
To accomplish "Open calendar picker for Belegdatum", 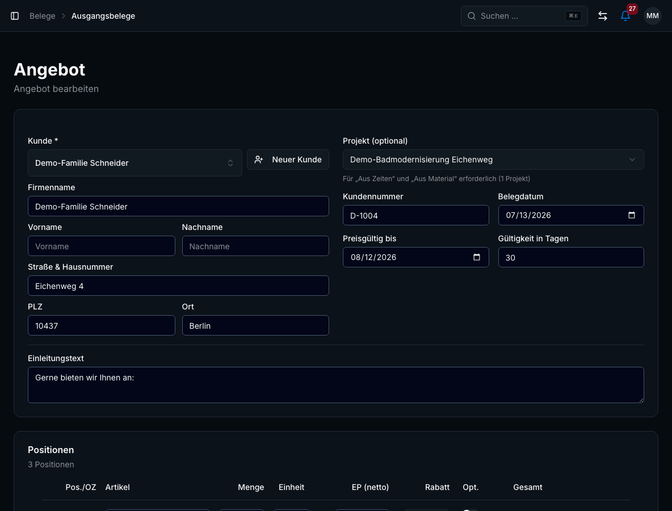I will 631,215.
